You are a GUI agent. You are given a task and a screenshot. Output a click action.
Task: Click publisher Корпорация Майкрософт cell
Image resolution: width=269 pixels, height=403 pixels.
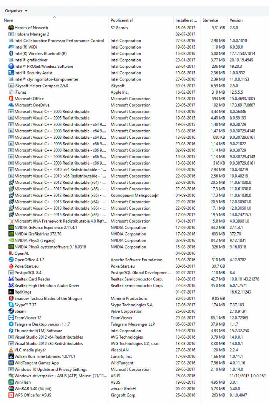134,195
